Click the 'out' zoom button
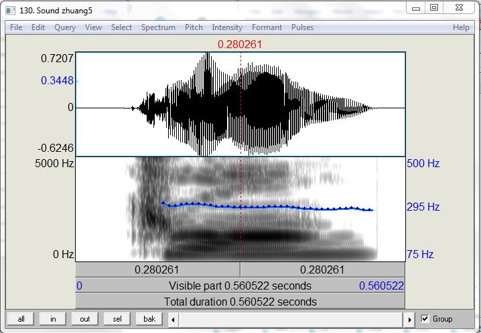The width and height of the screenshot is (481, 333). [x=84, y=319]
